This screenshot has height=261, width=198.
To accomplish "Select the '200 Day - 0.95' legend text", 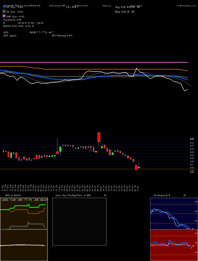I will pyautogui.click(x=15, y=17).
